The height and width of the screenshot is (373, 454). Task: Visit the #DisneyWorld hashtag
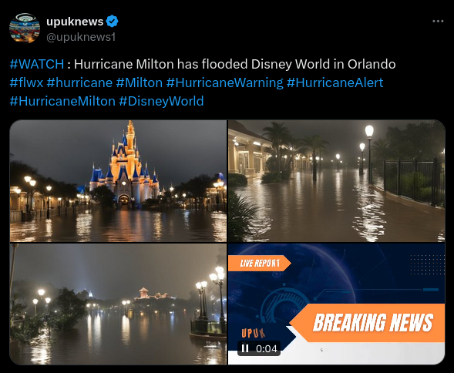(x=161, y=101)
